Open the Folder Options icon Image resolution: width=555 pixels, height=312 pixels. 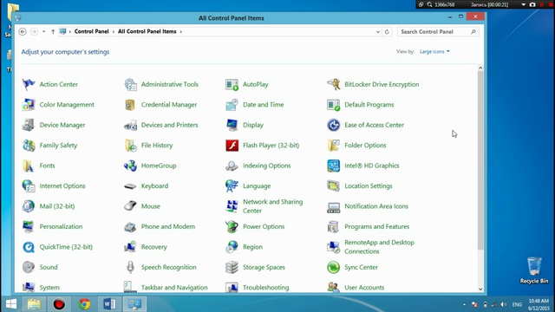coord(333,146)
